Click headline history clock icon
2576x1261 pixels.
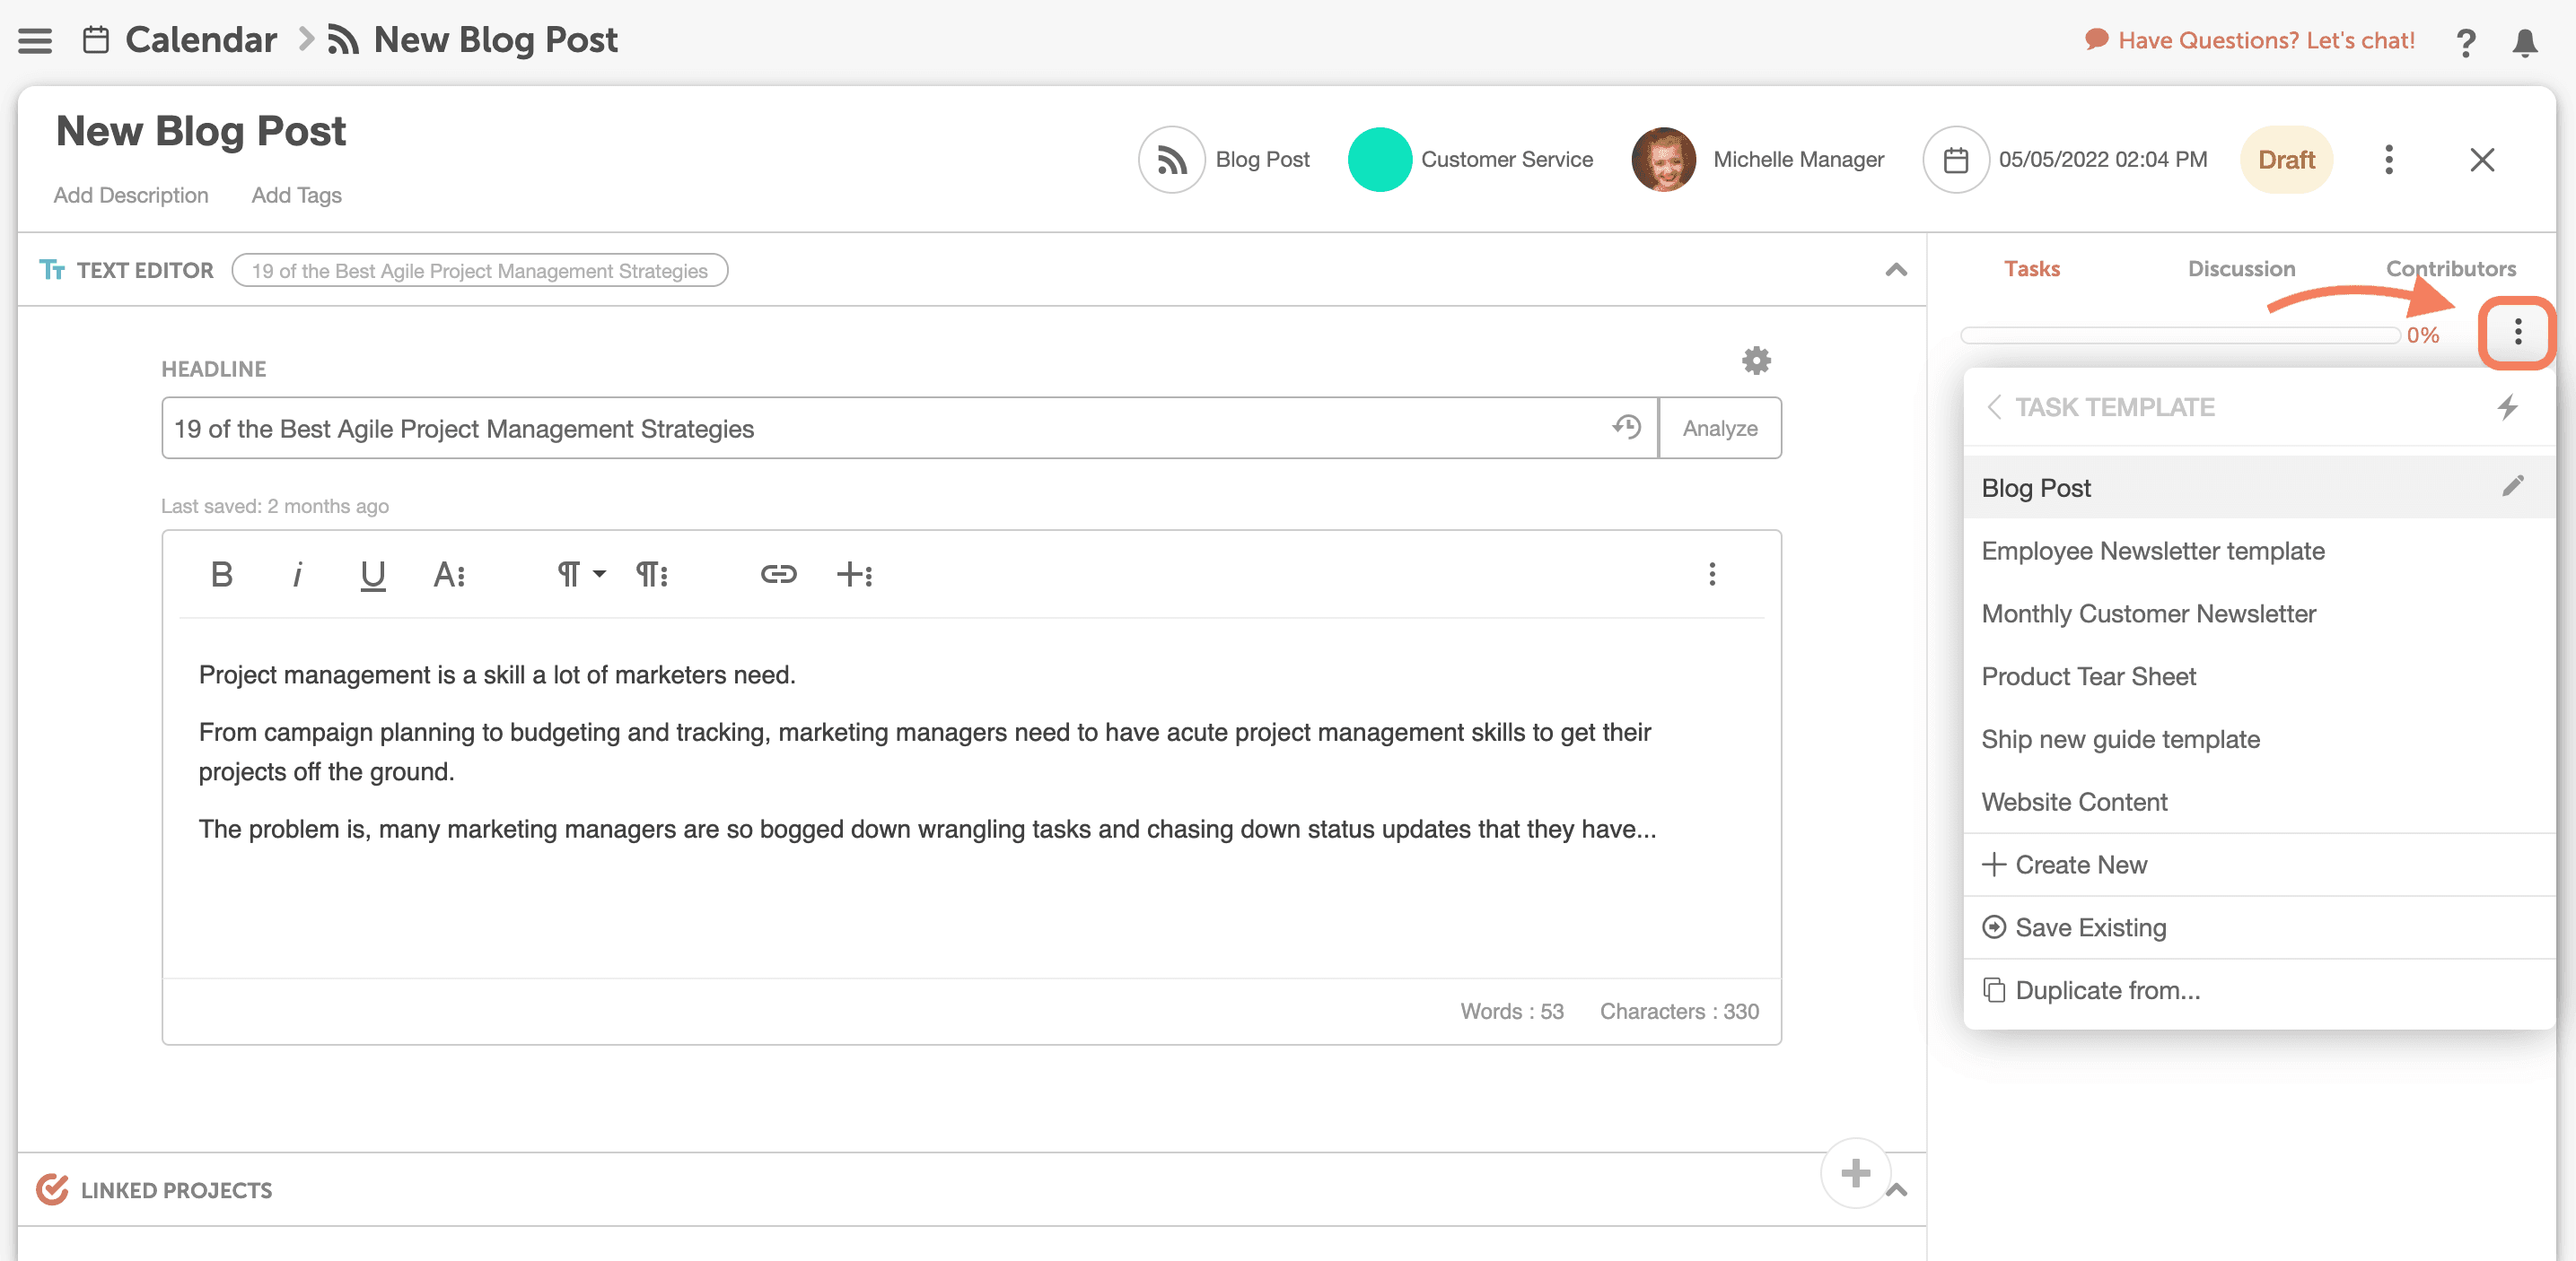click(x=1626, y=428)
